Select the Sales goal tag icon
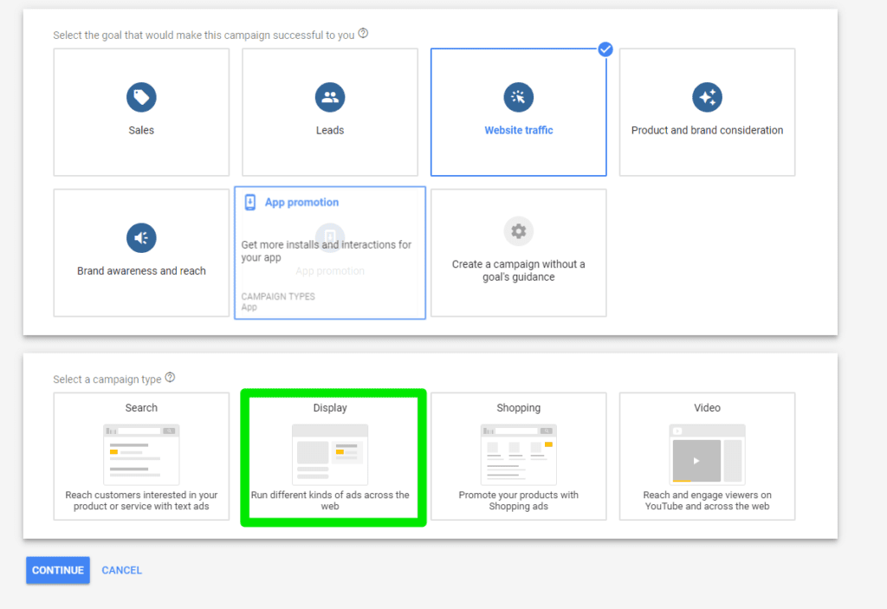Screen dimensions: 887x609 140,96
